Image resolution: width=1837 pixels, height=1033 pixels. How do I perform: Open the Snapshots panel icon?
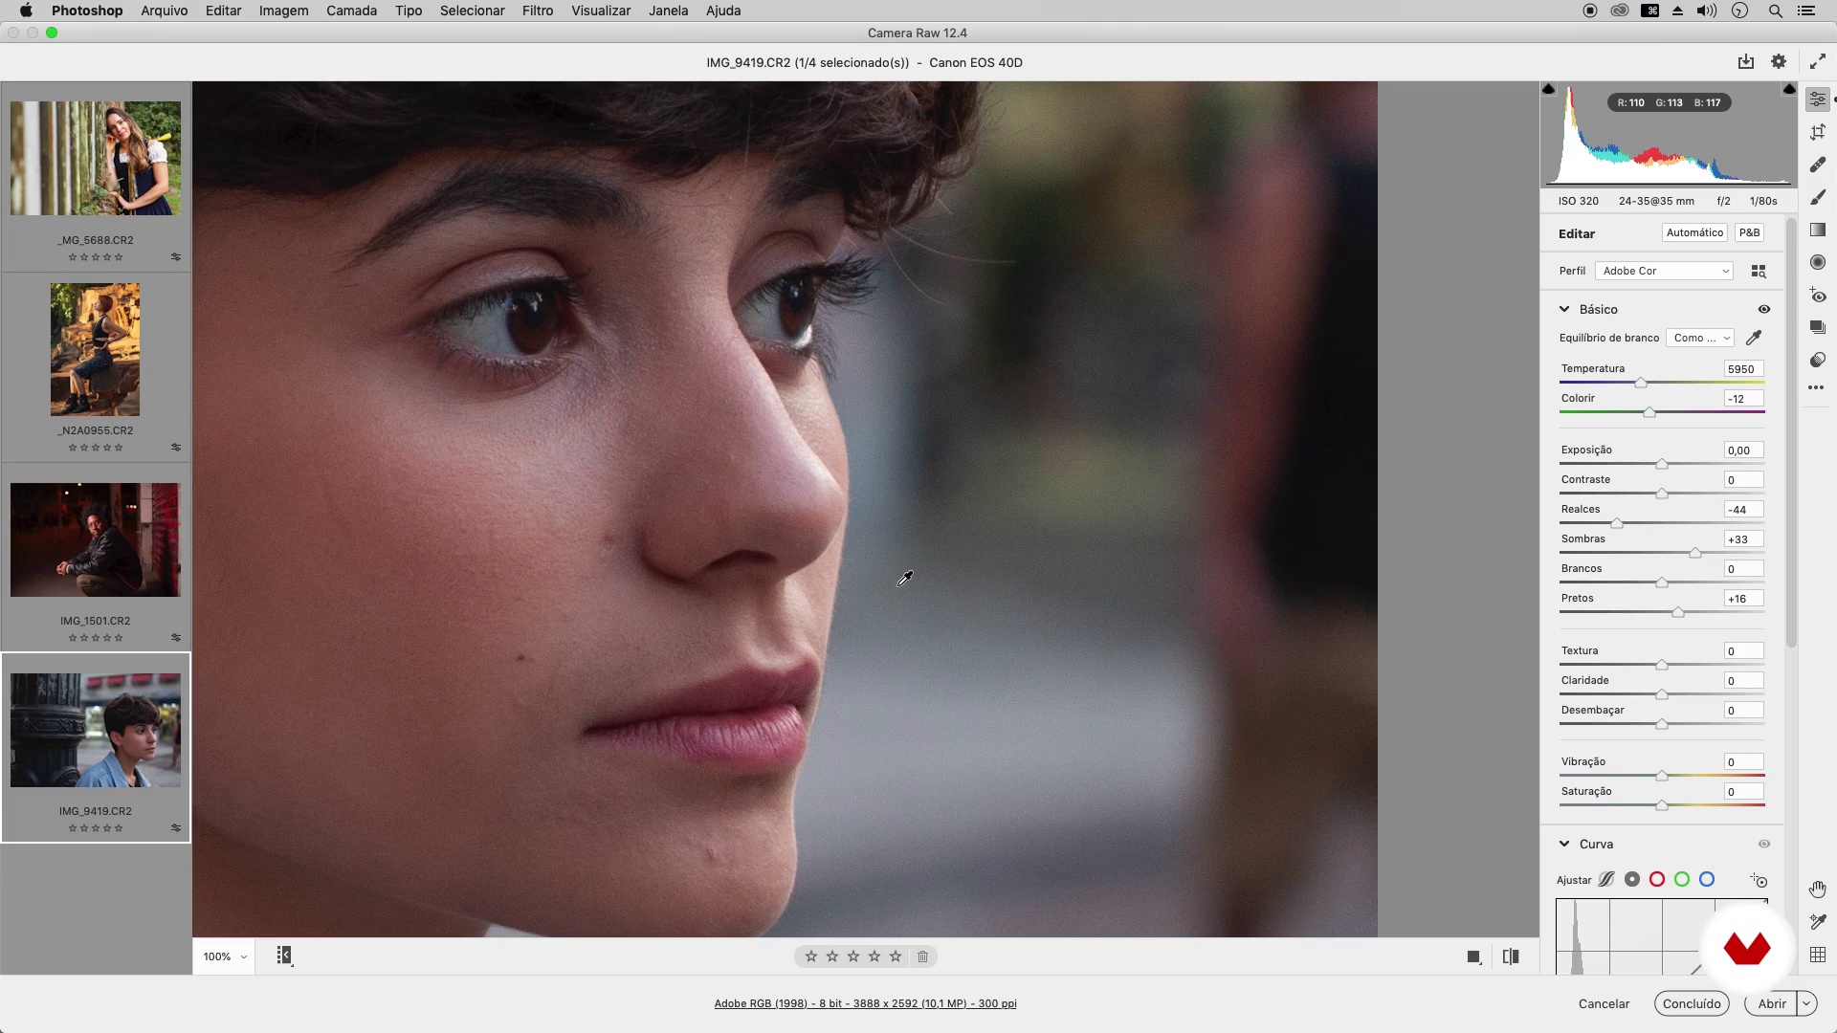(1818, 327)
